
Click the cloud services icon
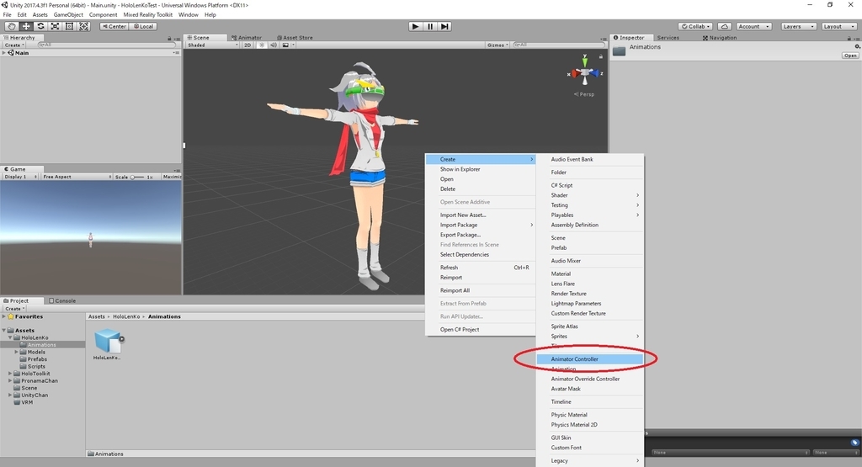725,26
